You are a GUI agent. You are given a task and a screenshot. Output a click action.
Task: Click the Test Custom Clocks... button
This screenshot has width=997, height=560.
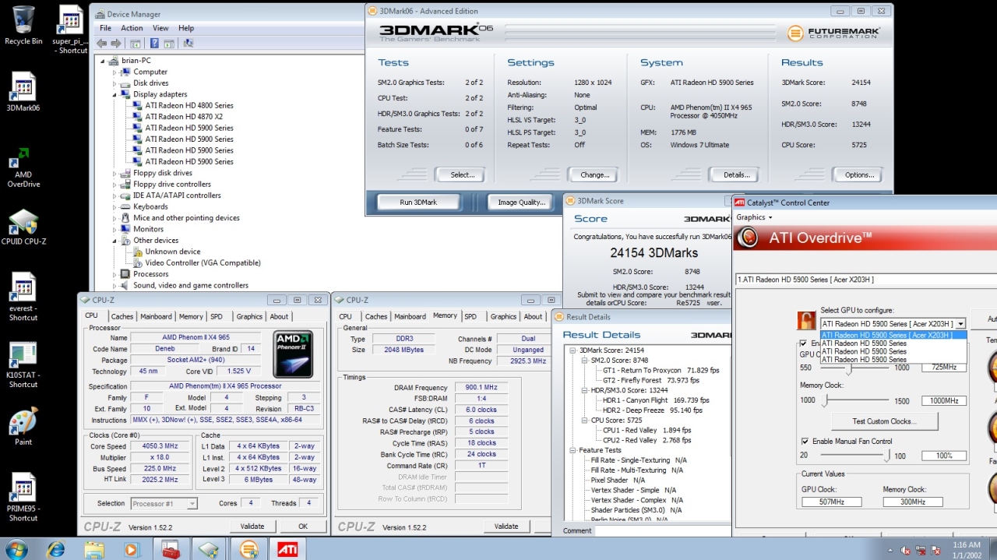tap(884, 421)
